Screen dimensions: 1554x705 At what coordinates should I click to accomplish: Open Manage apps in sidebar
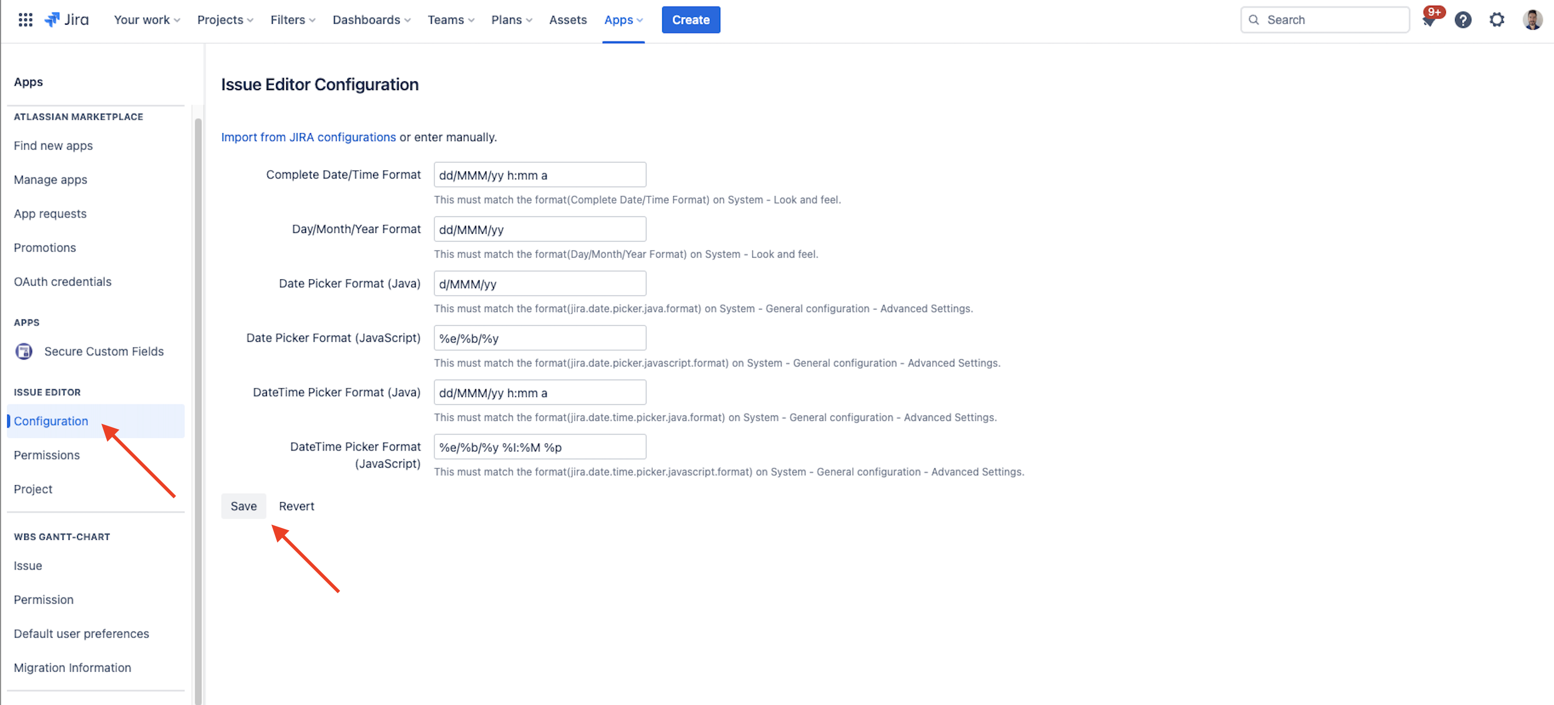(x=50, y=180)
